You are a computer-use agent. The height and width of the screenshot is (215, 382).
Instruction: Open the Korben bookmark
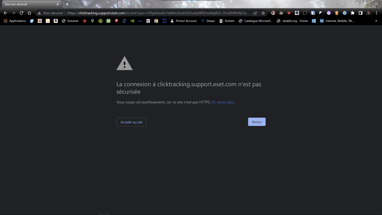[227, 21]
